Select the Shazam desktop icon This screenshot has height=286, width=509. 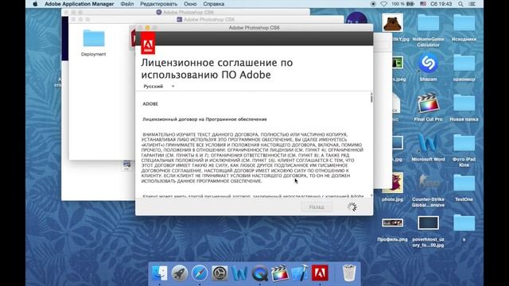coord(428,67)
